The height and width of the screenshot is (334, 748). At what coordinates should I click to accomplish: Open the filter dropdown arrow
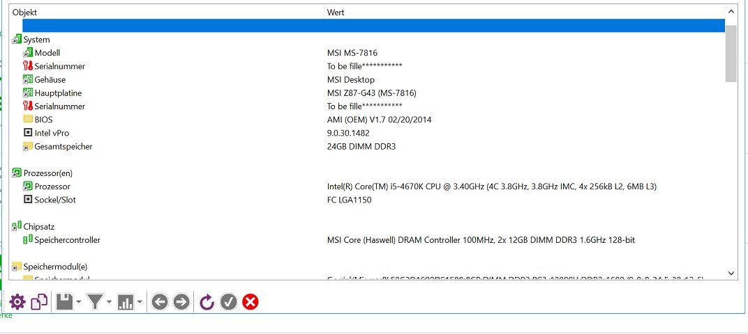(x=110, y=302)
